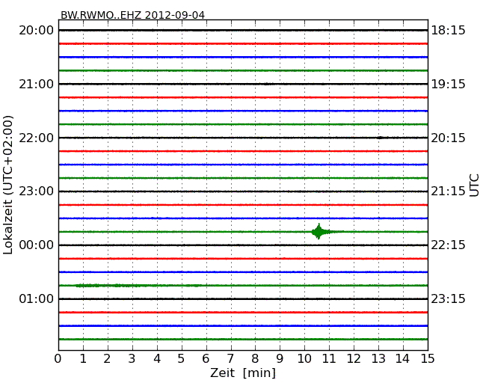The height and width of the screenshot is (389, 486).
Task: Click the black trace at 00:00
Action: click(x=243, y=245)
